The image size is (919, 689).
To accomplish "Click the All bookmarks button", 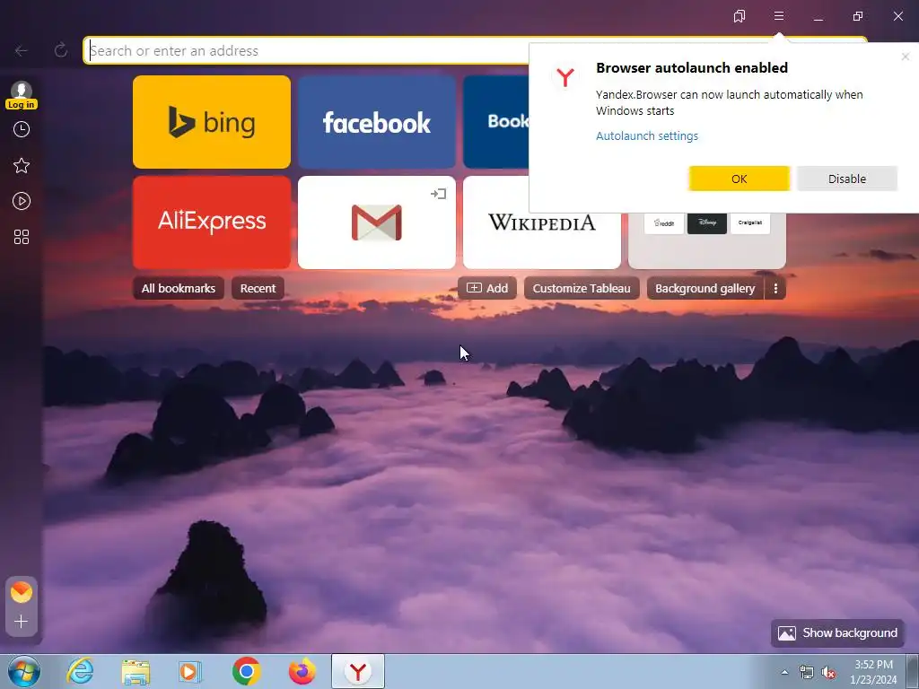I will [179, 288].
